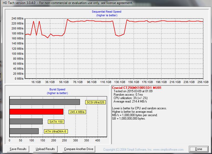Click the Tested on 2015-03-09 line
Image resolution: width=212 pixels, height=154 pixels.
pyautogui.click(x=133, y=91)
